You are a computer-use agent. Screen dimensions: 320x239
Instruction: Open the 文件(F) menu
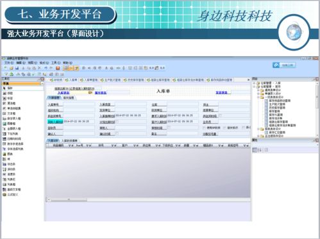click(9, 63)
